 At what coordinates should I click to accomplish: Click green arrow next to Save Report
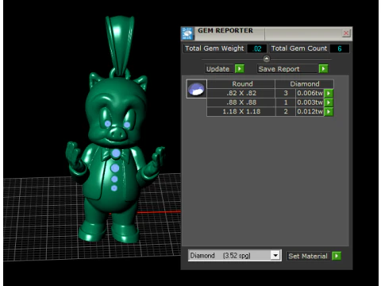click(323, 68)
